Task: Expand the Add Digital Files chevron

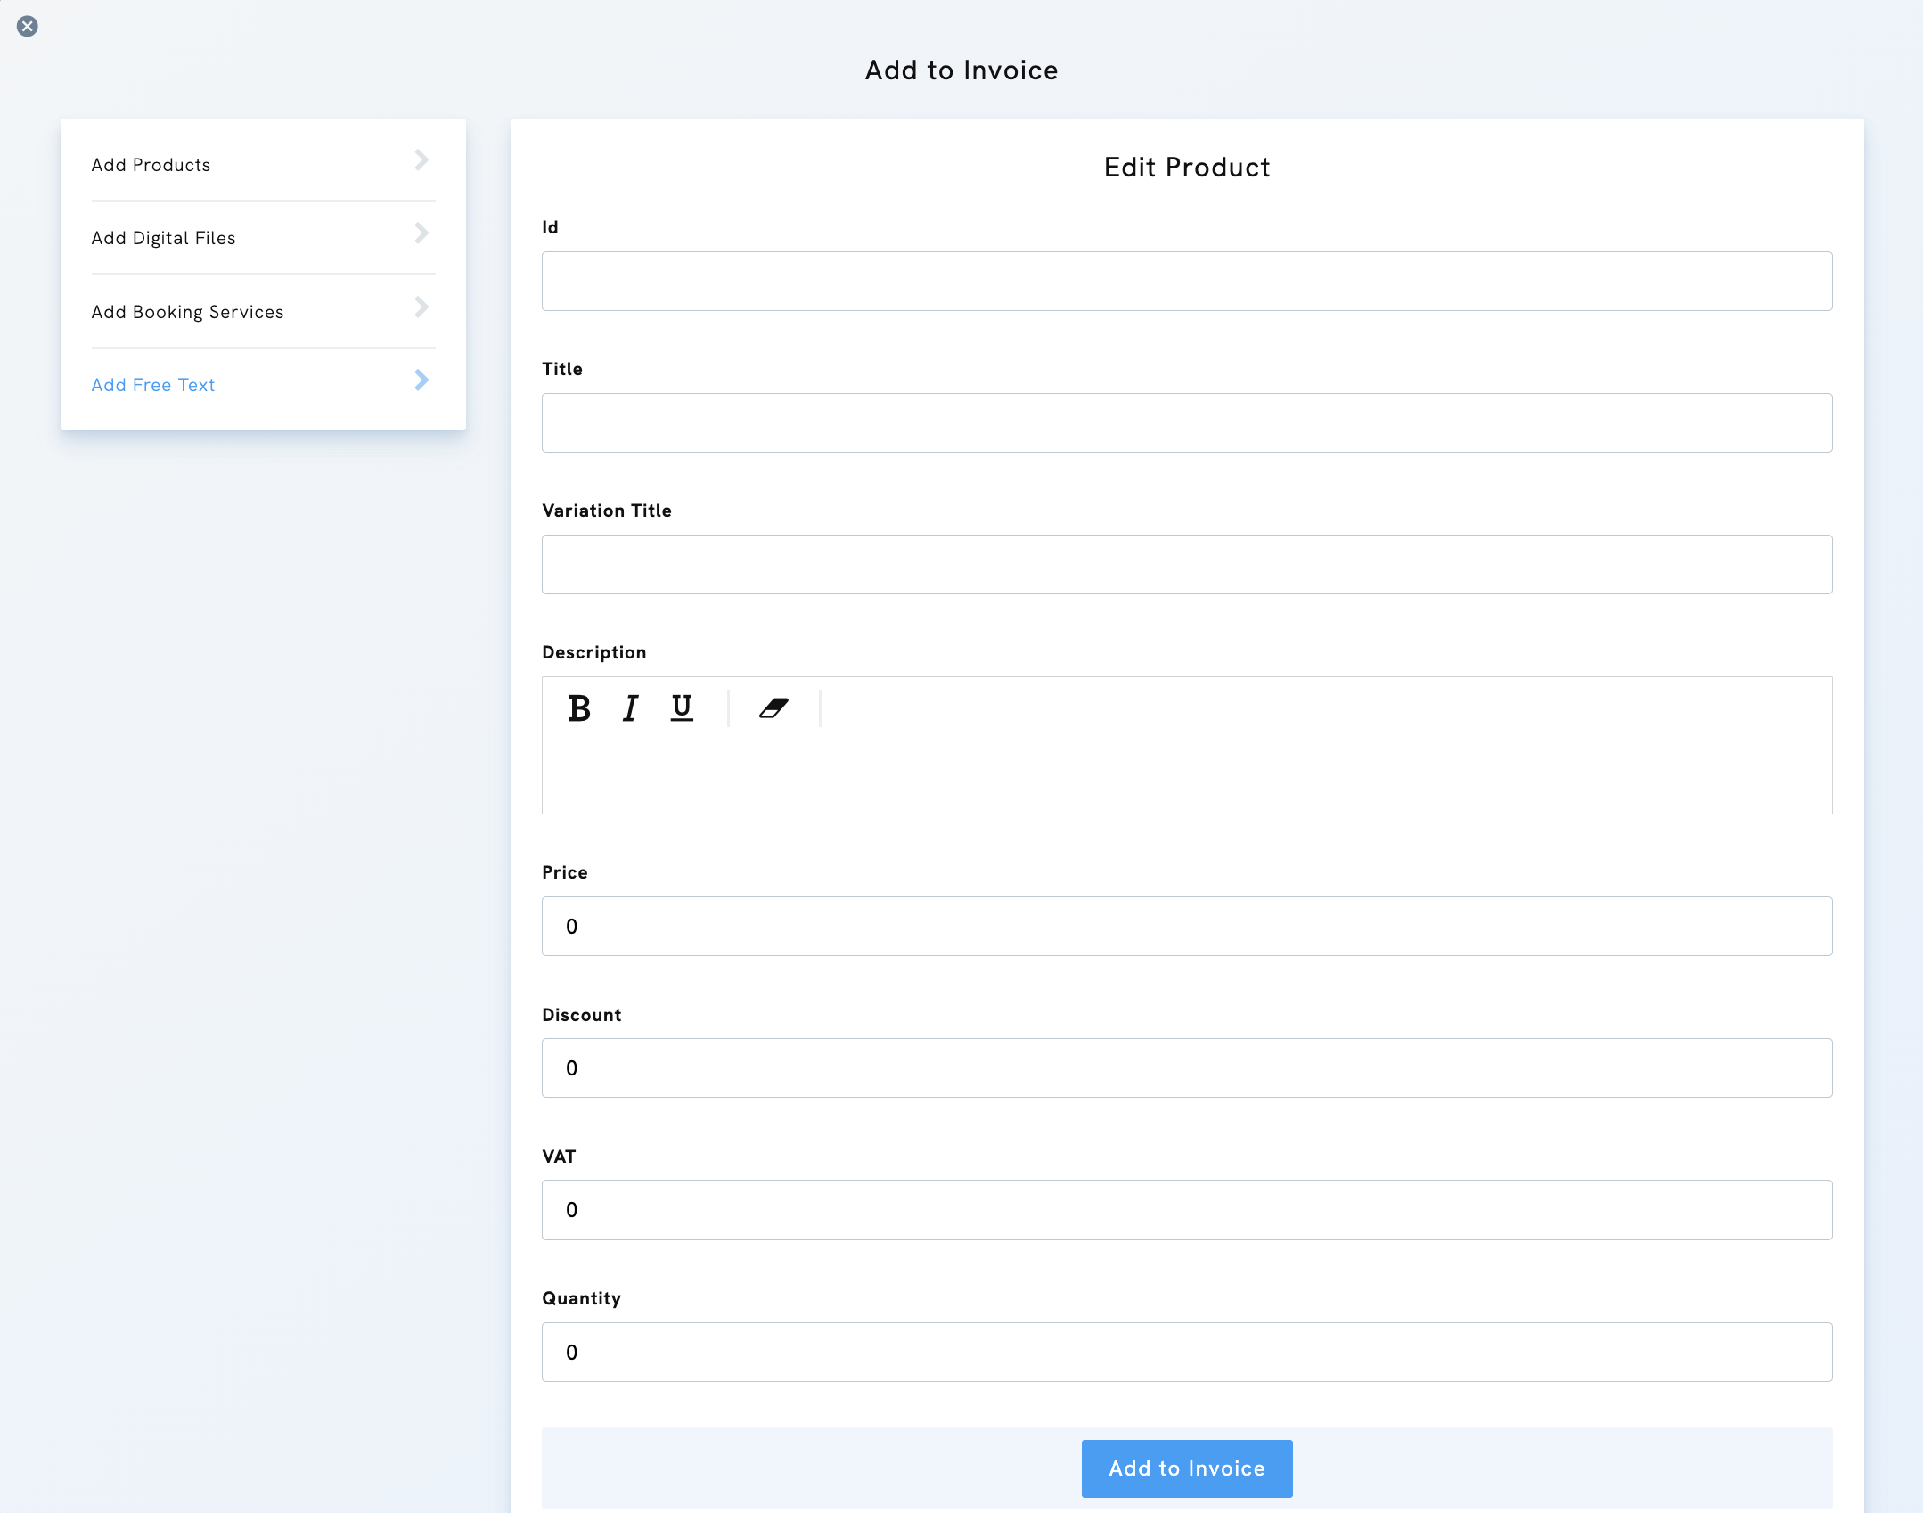Action: (x=421, y=233)
